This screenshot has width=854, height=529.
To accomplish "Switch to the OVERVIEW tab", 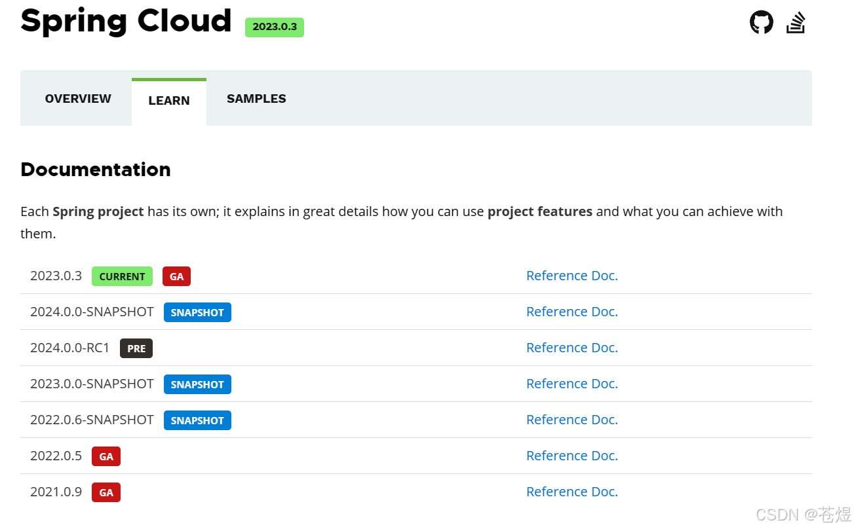I will [x=77, y=98].
